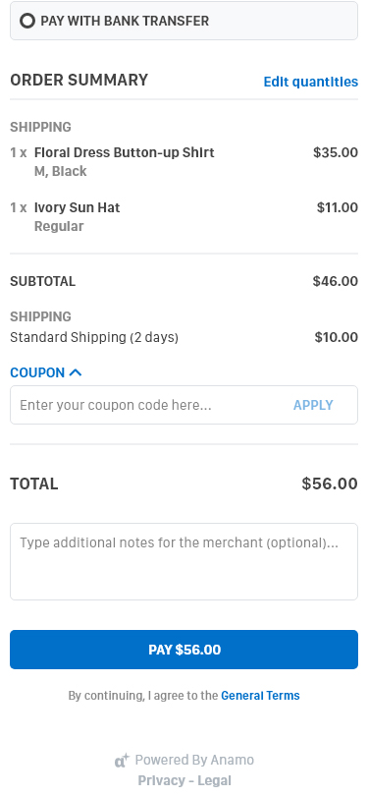
Task: Click the Pay $56.00 button
Action: pos(184,650)
